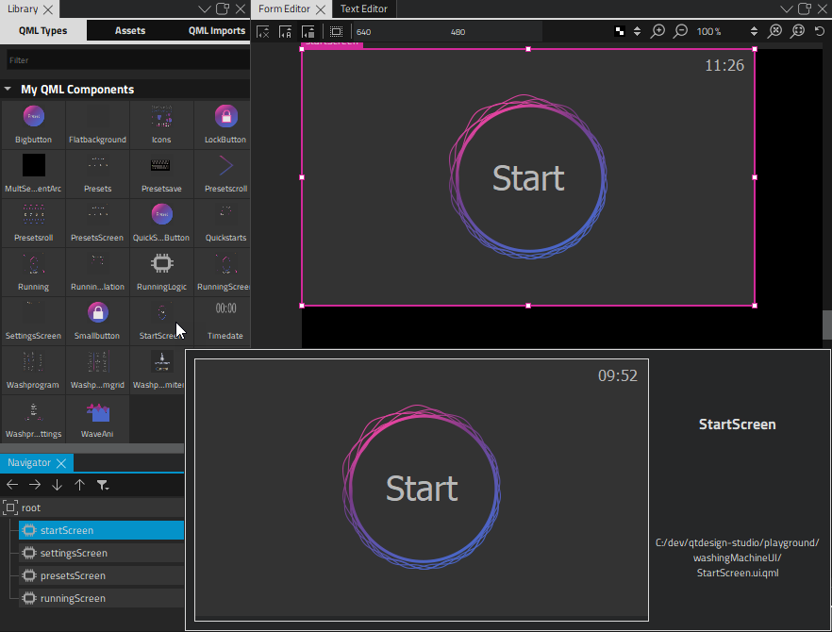This screenshot has height=632, width=832.
Task: Switch to the Assets tab
Action: coord(130,30)
